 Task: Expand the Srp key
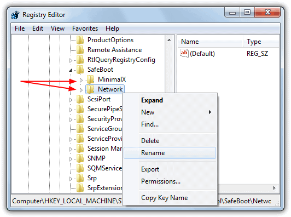pyautogui.click(x=71, y=179)
